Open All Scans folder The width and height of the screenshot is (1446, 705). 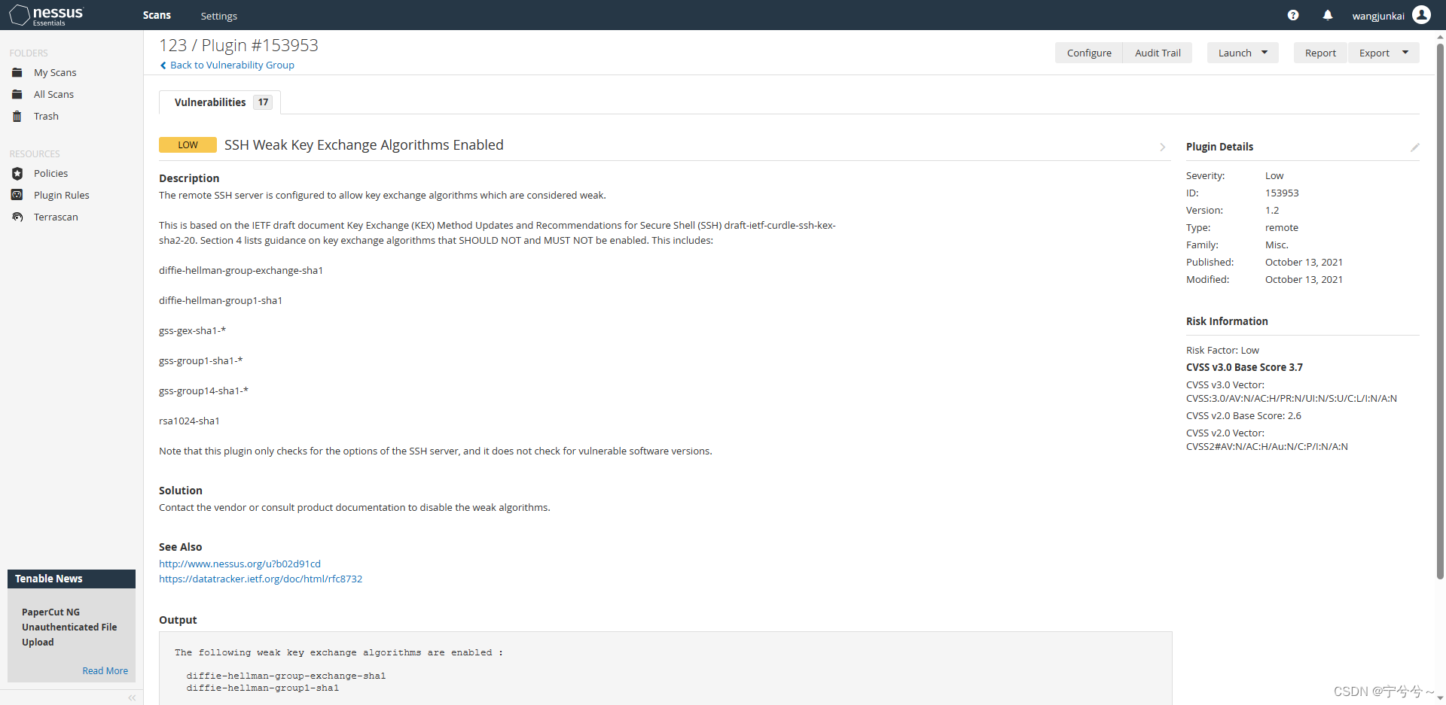pyautogui.click(x=53, y=95)
